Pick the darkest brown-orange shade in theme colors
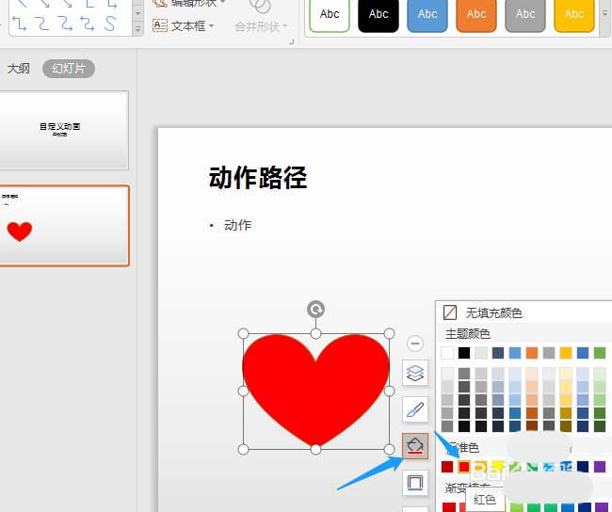 (532, 425)
